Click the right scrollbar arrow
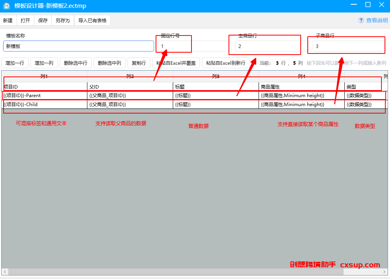The width and height of the screenshot is (390, 279). click(x=384, y=272)
